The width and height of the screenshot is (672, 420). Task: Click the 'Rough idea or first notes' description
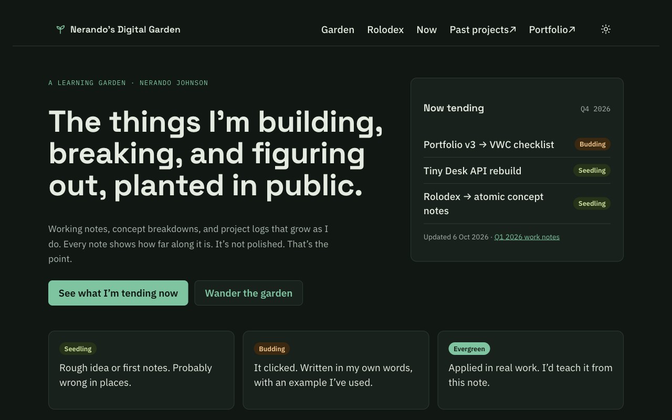pos(135,375)
